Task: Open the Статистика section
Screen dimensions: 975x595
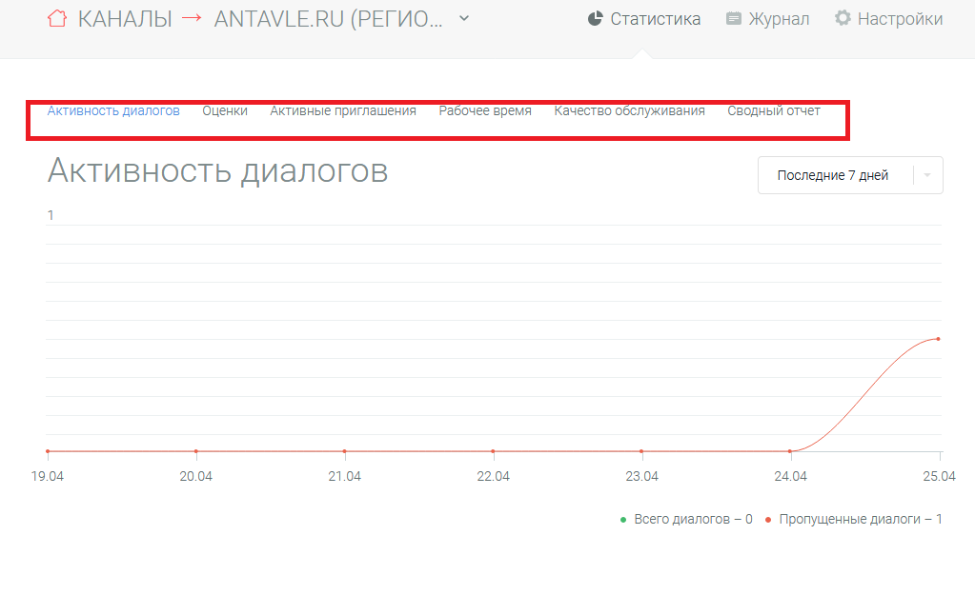Action: click(x=644, y=19)
